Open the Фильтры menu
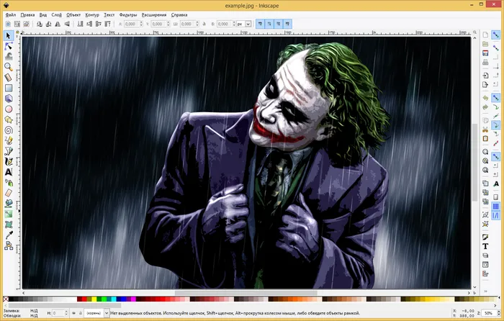 [x=128, y=15]
